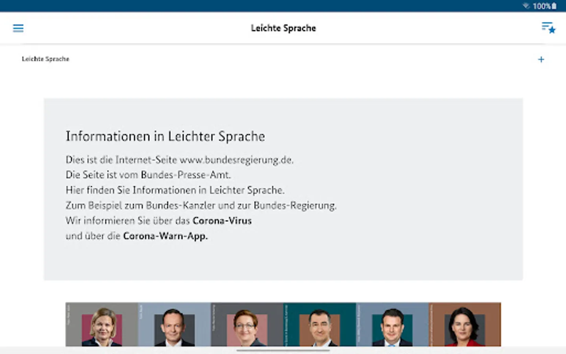Image resolution: width=566 pixels, height=354 pixels.
Task: Tap the 100% battery percentage text
Action: click(x=542, y=6)
